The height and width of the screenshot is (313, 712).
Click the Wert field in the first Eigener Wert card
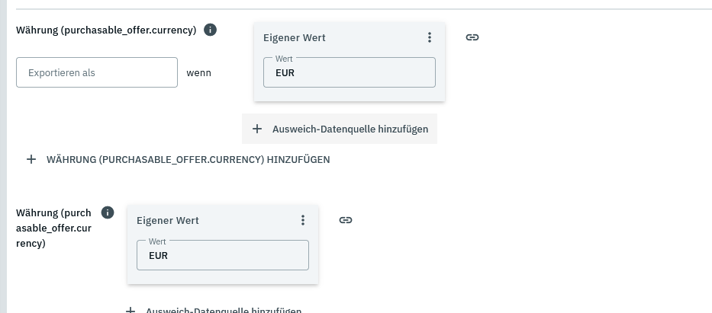350,73
